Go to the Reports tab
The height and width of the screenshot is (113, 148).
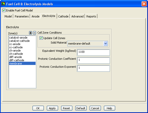[91, 16]
